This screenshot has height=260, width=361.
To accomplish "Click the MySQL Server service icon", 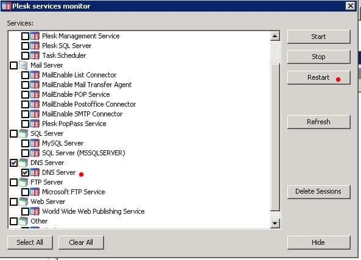I will point(35,143).
